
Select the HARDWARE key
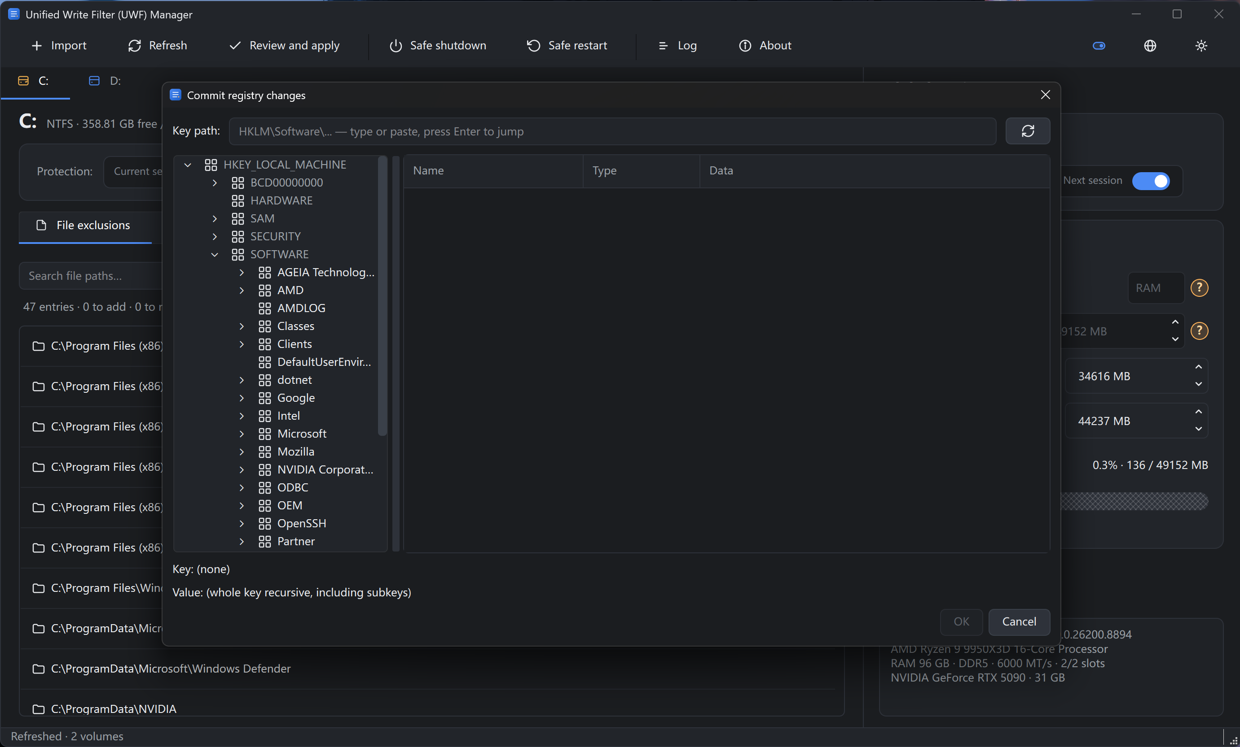281,200
